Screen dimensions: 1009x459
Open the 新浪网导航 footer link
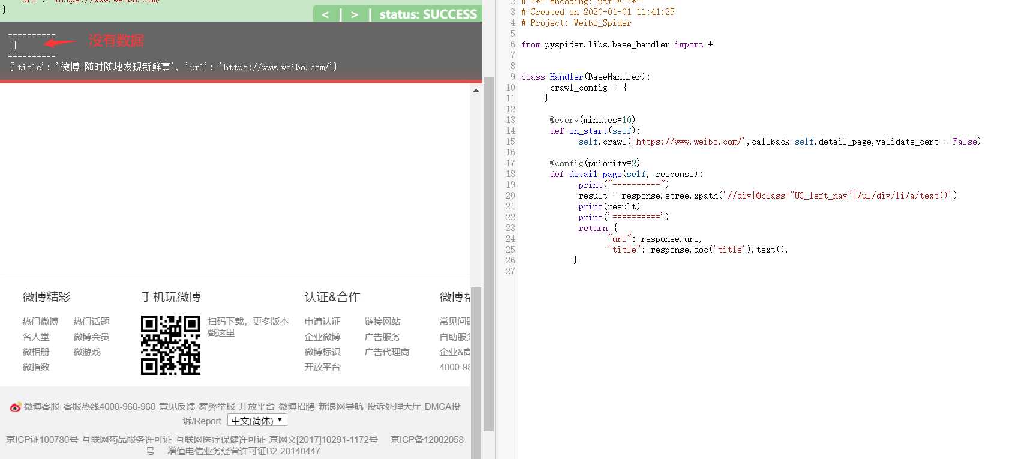(x=340, y=407)
